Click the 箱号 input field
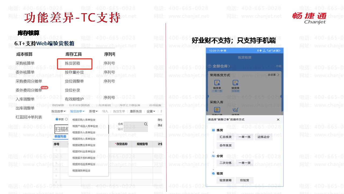 coord(136,129)
